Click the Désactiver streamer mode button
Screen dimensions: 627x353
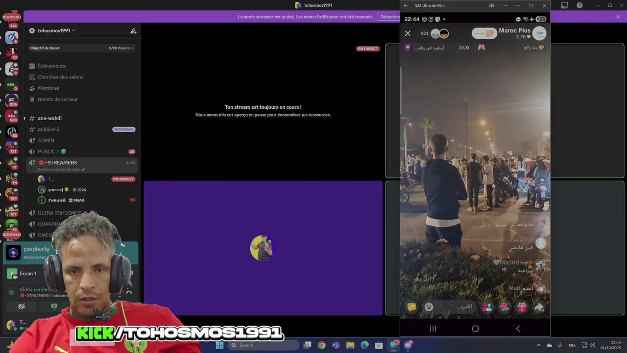[x=390, y=17]
